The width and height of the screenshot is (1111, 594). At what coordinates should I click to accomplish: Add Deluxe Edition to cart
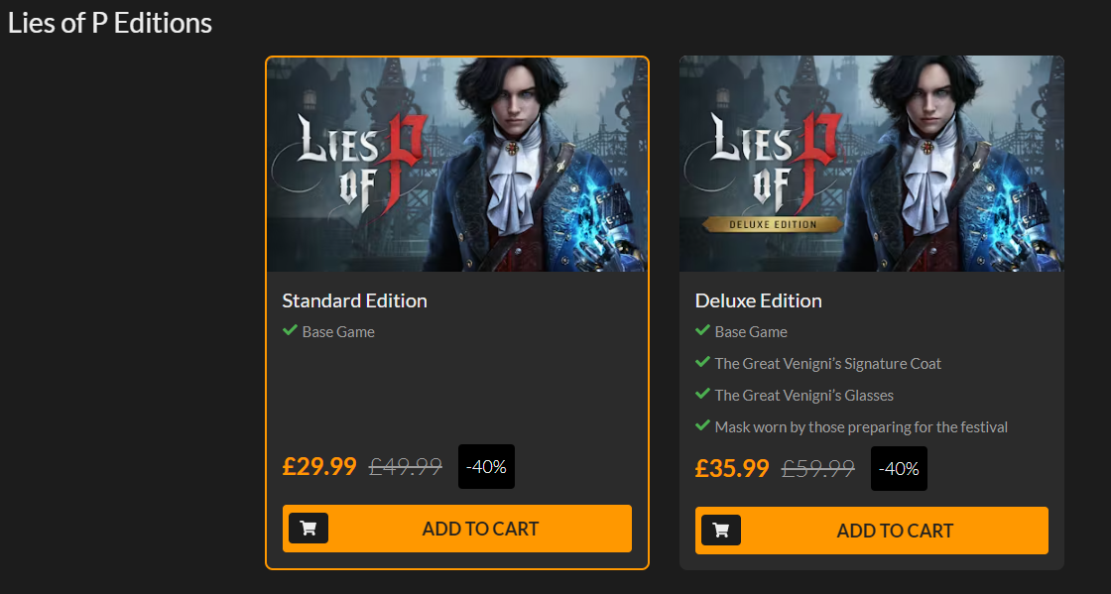pos(894,531)
